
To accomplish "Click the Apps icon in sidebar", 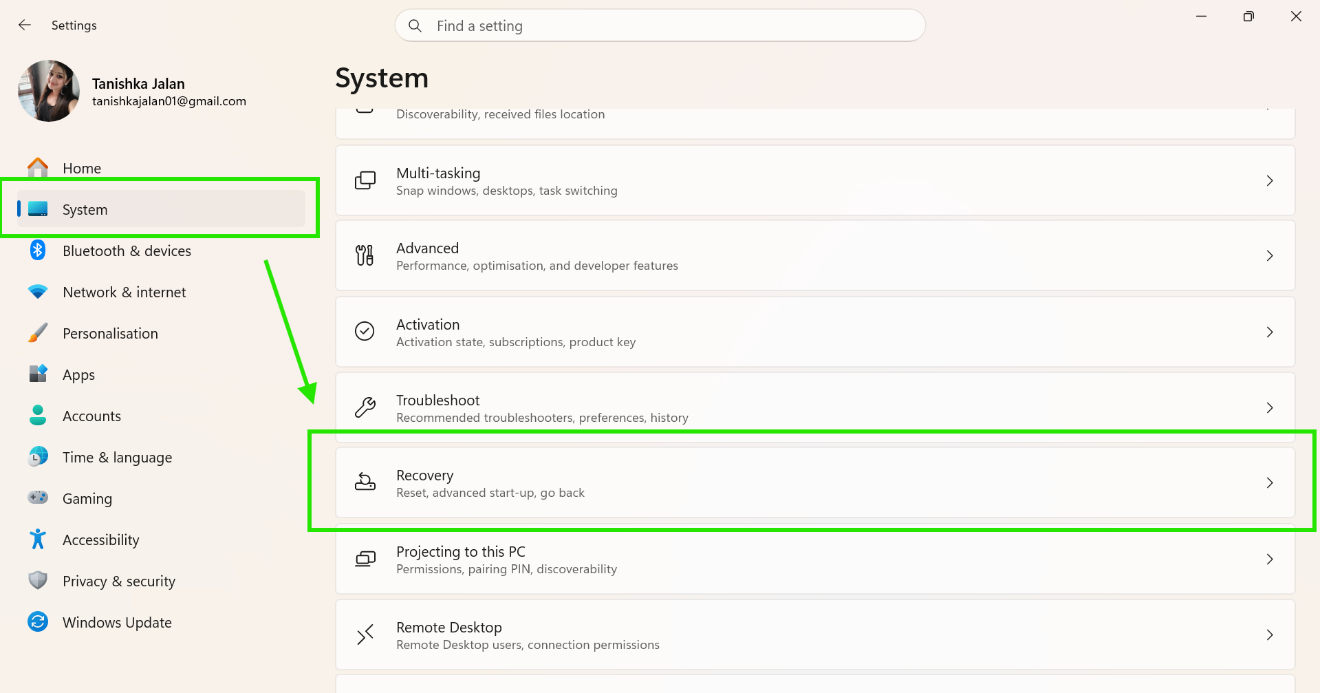I will coord(38,374).
